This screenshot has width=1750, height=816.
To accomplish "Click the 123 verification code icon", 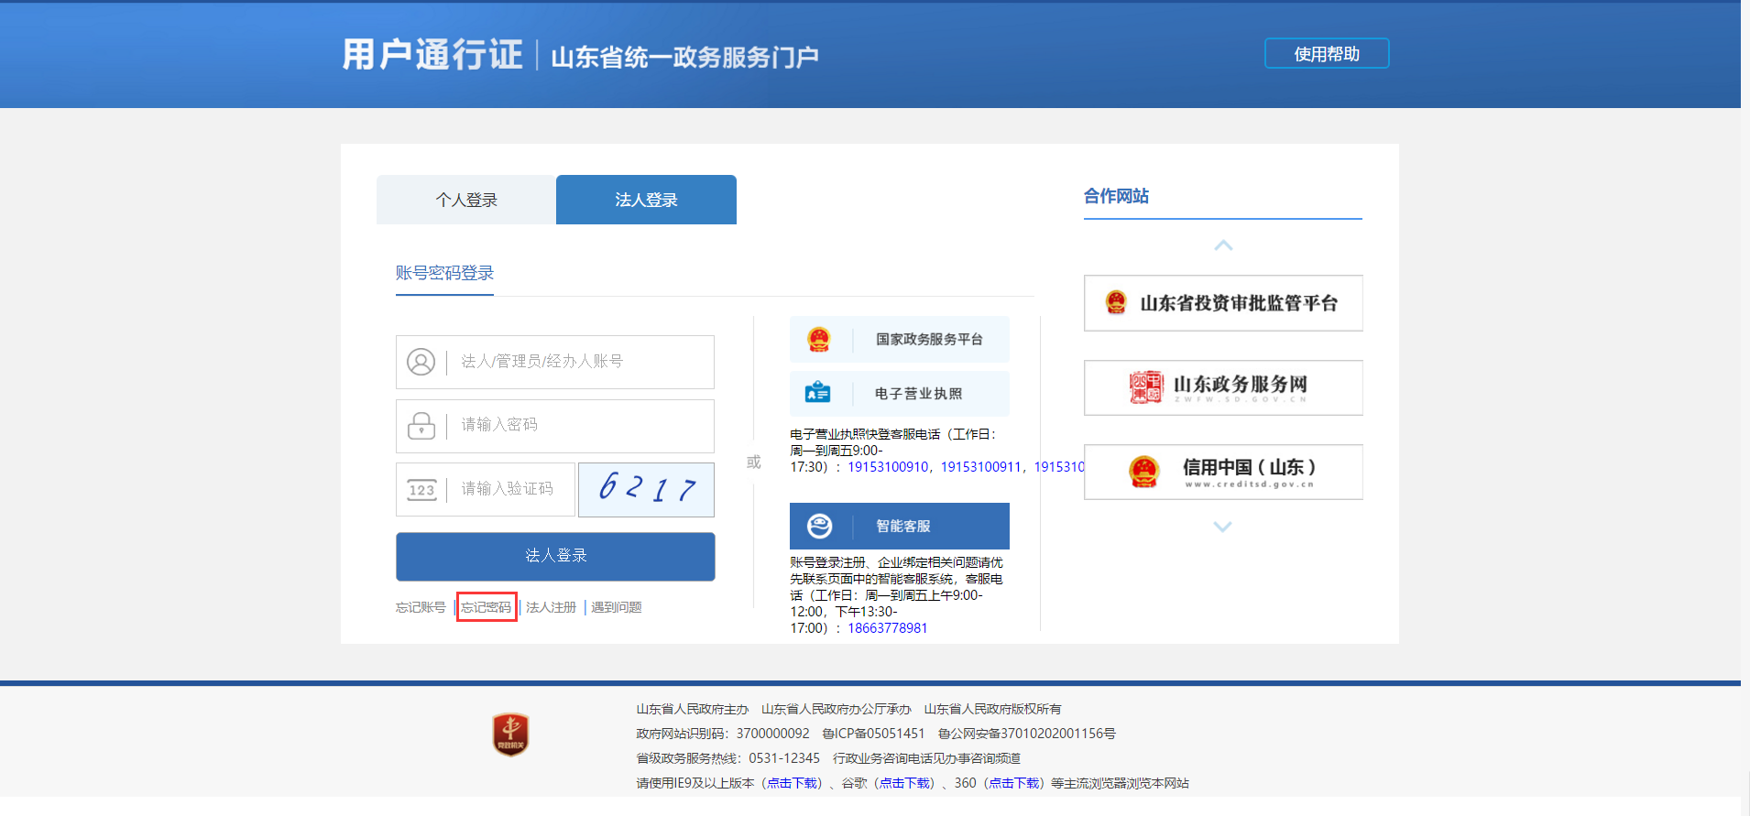I will (421, 490).
